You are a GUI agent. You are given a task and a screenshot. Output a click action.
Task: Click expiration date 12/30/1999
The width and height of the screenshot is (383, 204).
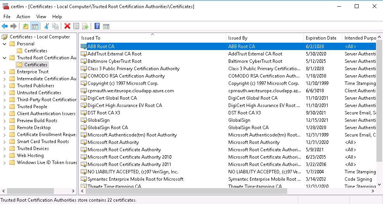point(317,83)
